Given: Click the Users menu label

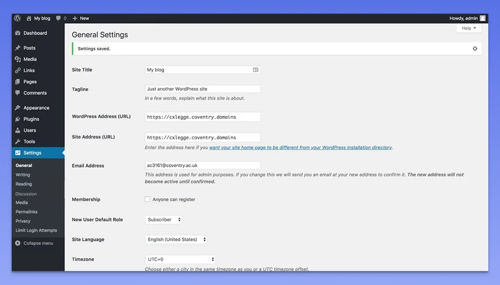Looking at the screenshot, I should [x=30, y=130].
